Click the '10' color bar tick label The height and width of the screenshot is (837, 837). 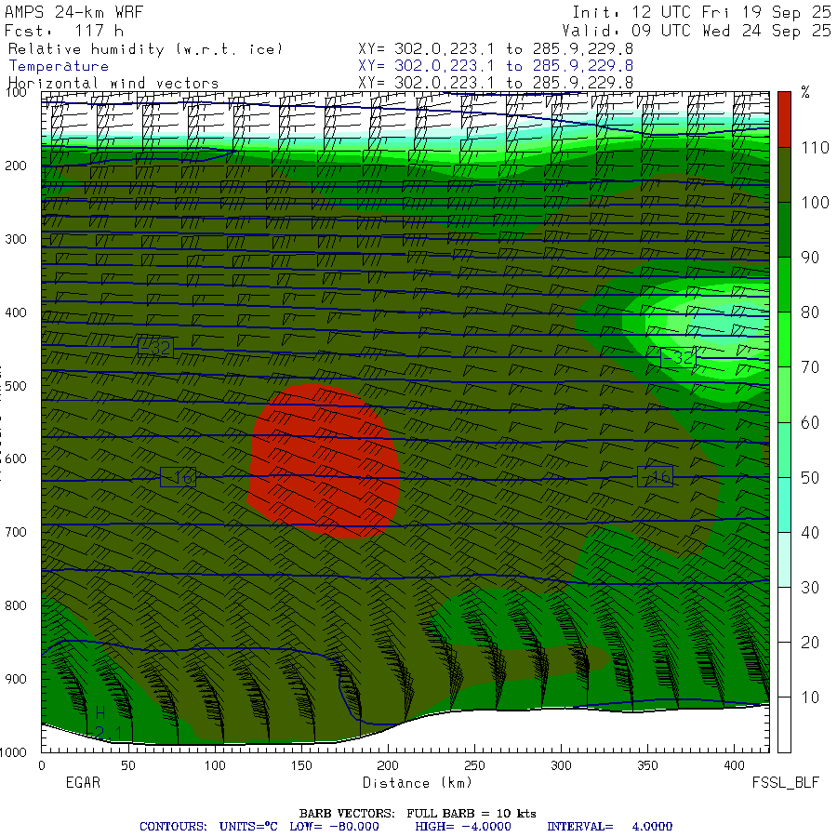pos(810,697)
